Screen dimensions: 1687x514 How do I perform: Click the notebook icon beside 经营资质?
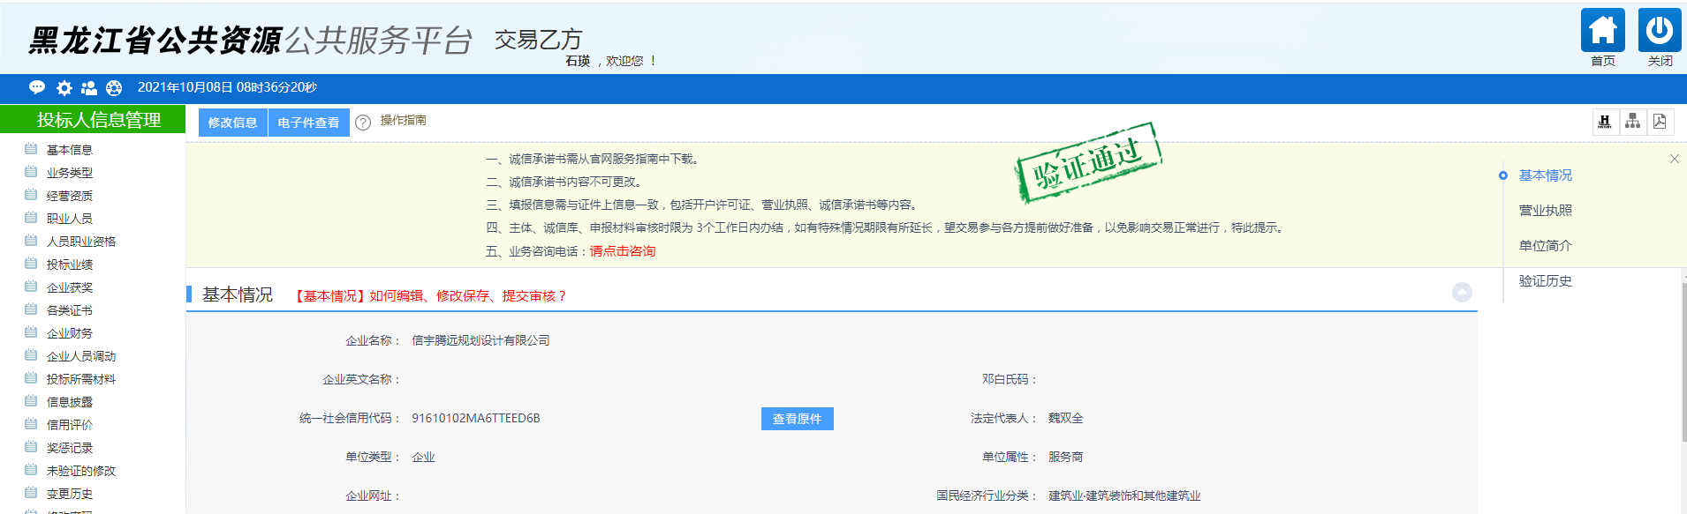tap(31, 195)
